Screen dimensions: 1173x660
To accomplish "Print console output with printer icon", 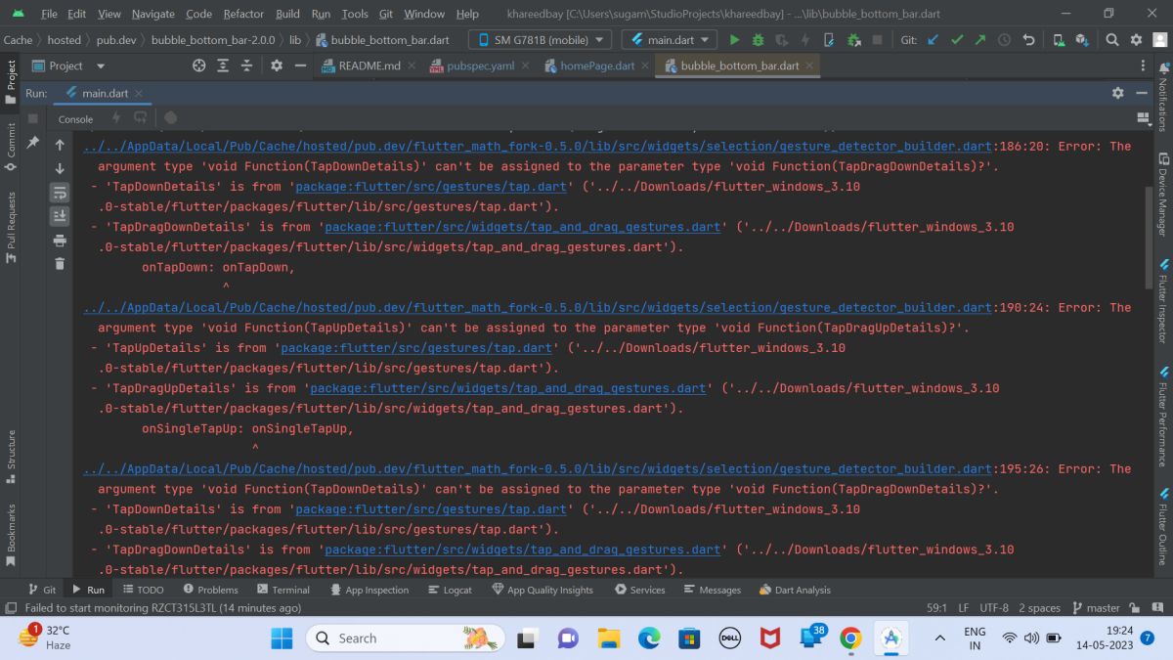I will (60, 241).
